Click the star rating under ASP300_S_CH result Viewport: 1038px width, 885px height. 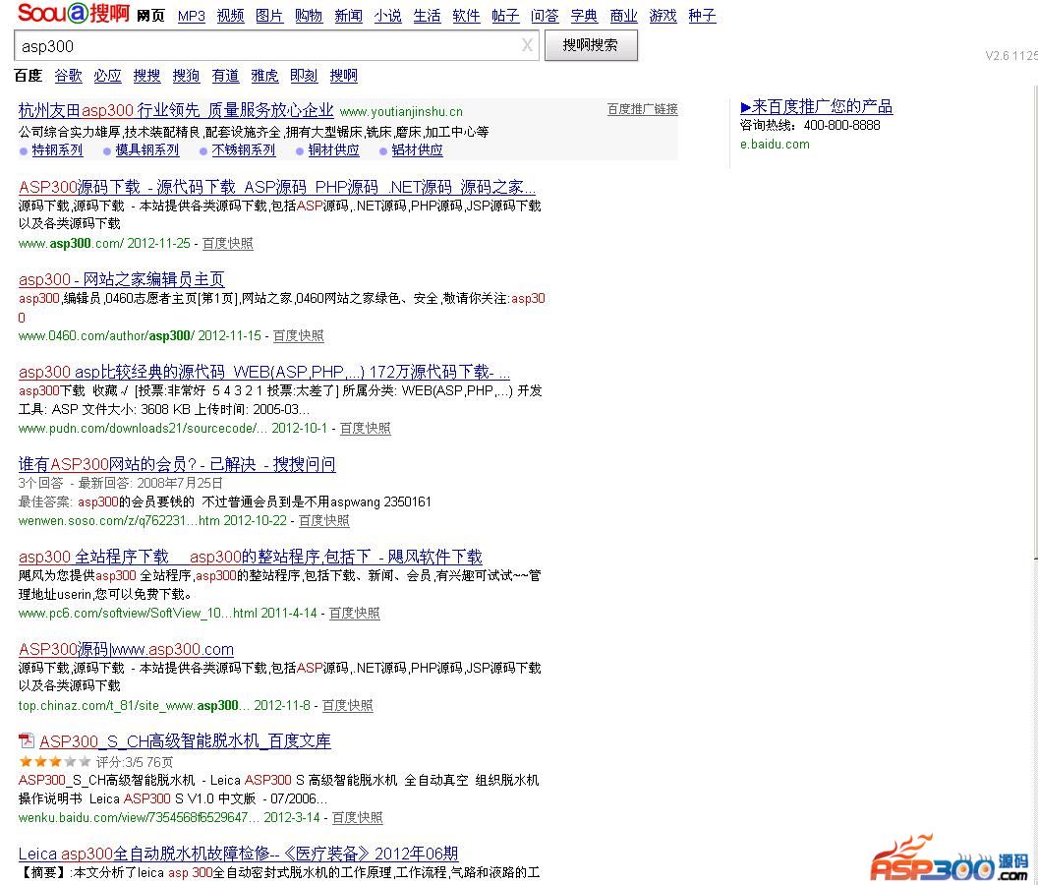pos(54,762)
